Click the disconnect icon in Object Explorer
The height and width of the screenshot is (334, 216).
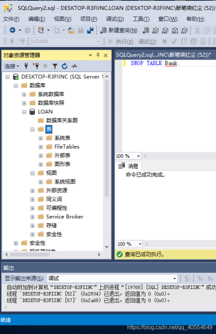click(36, 66)
